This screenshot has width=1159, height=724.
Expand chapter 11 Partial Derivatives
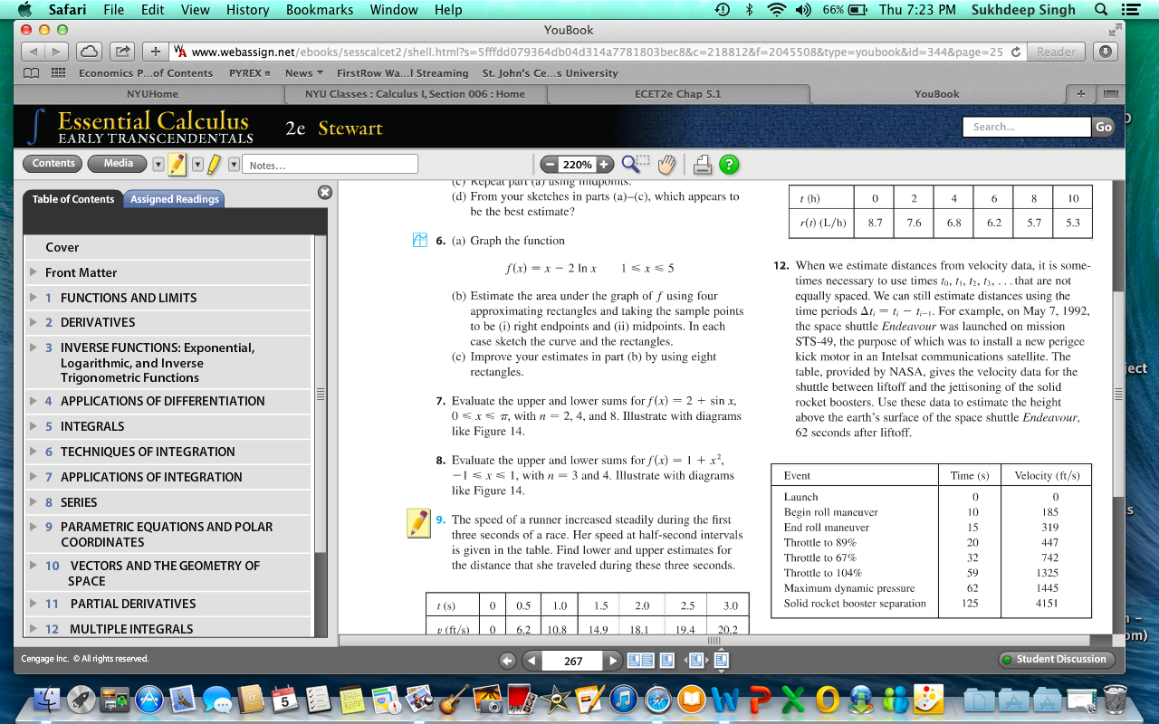pos(34,604)
